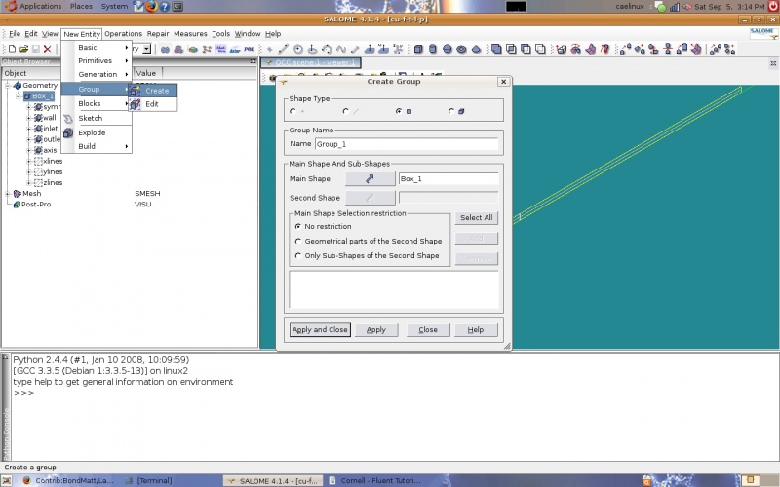Choose Edit in the Group submenu
This screenshot has height=487, width=780.
153,104
